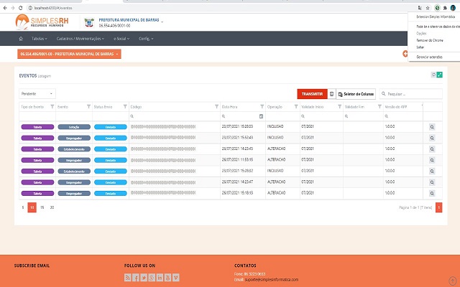Go back with browser back arrow
The width and height of the screenshot is (460, 287).
click(x=5, y=8)
